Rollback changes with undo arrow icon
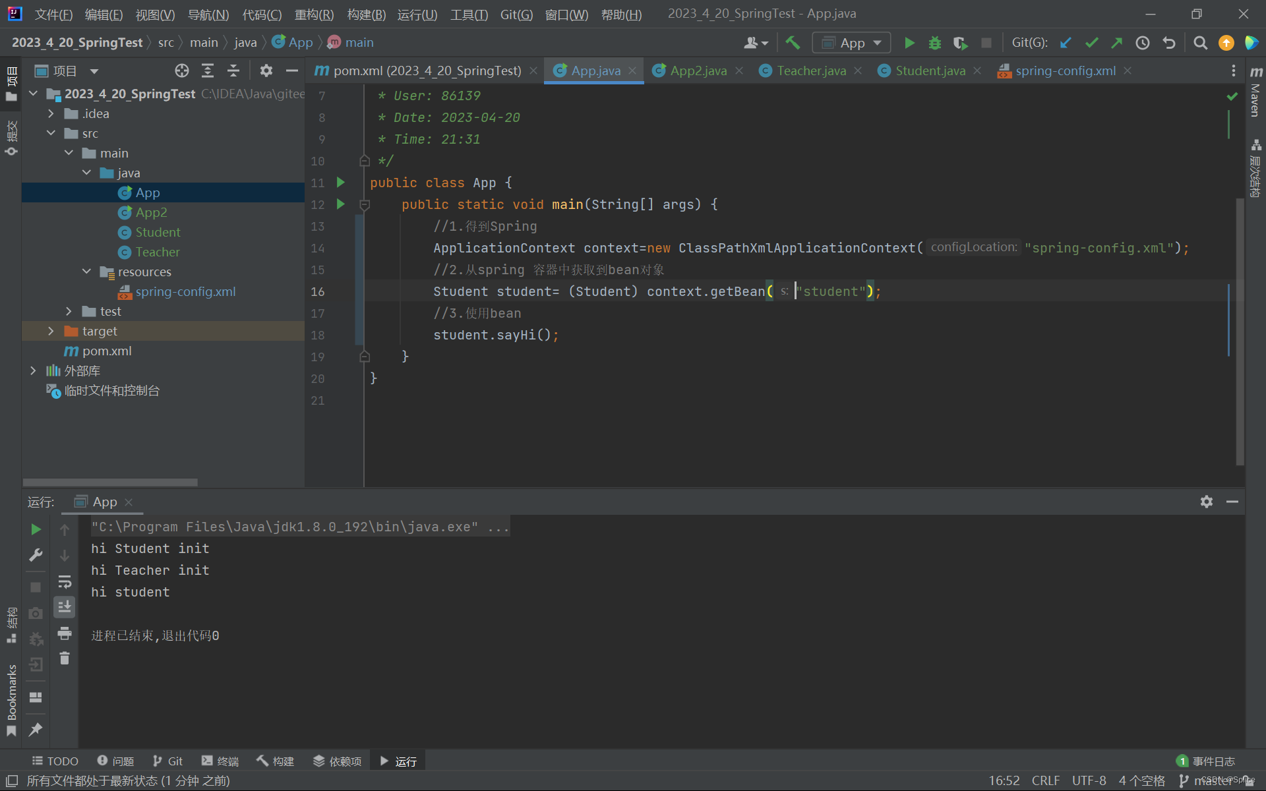This screenshot has height=791, width=1266. tap(1169, 43)
